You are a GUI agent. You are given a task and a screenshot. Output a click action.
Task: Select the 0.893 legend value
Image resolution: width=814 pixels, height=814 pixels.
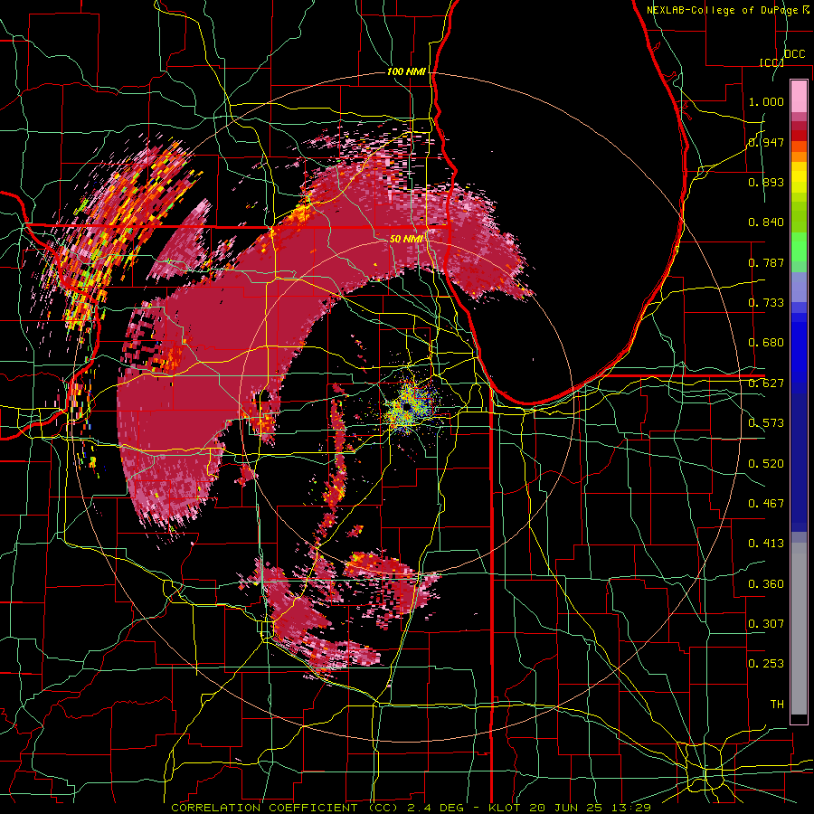tap(766, 182)
